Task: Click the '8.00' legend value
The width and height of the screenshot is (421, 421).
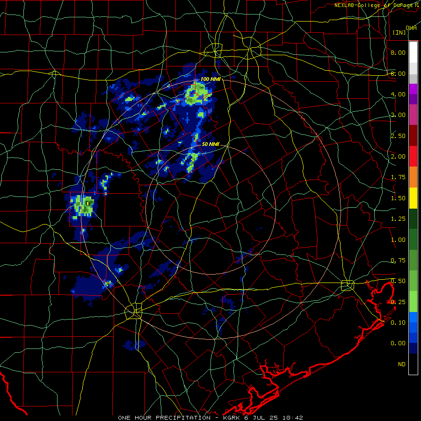Action: [x=398, y=52]
